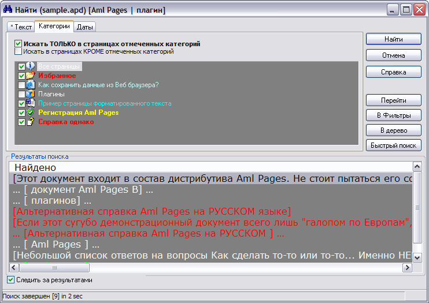Select result row [ документ Aml Pages В]
Image resolution: width=429 pixels, height=303 pixels.
point(210,190)
